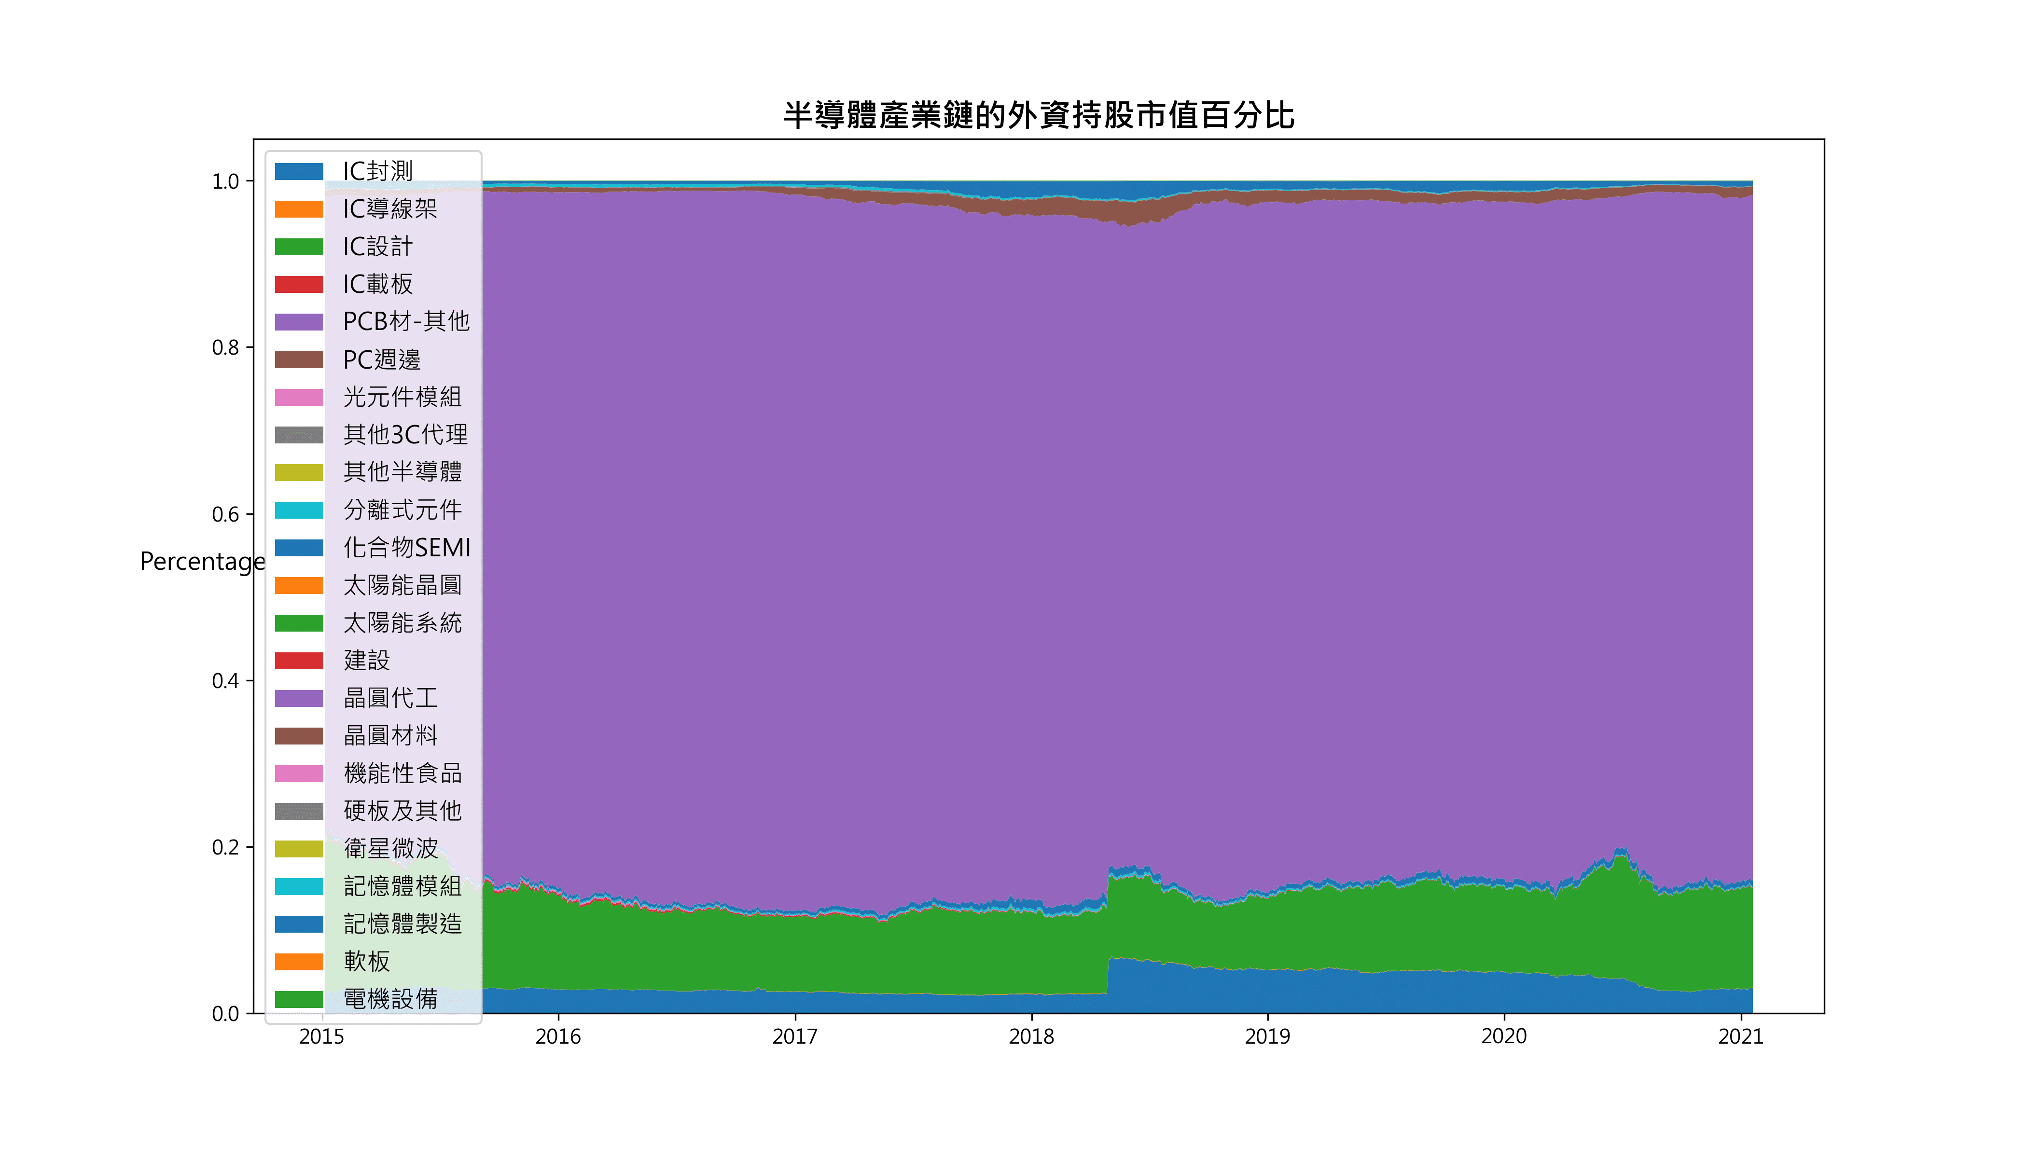Click the 化合物SEMI legend label
This screenshot has height=1158, width=2027.
pos(406,548)
